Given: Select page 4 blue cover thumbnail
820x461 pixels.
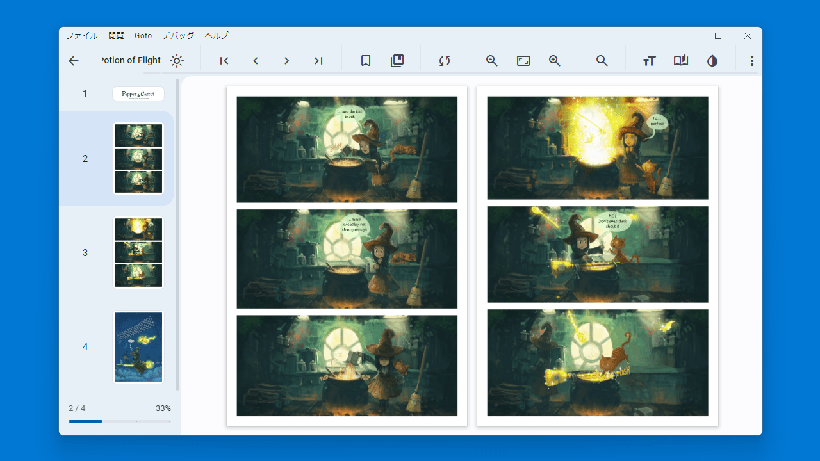Looking at the screenshot, I should click(x=138, y=346).
